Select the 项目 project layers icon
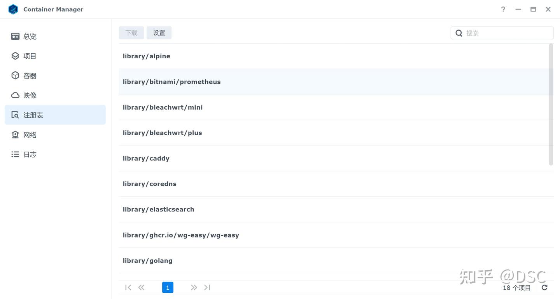Screen dimensions: 560x299 15,56
